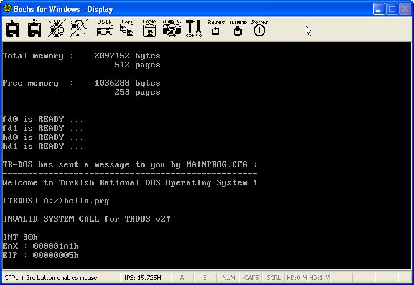
Task: Click the CAPS status indicator
Action: click(251, 278)
